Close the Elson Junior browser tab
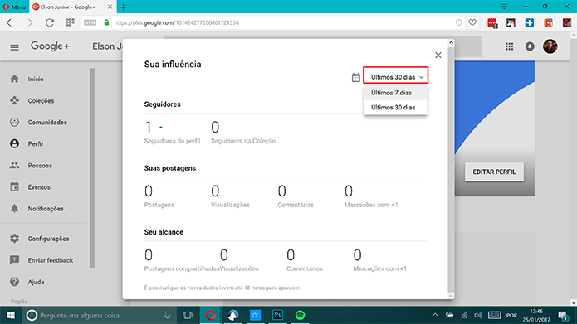This screenshot has width=577, height=324. (x=110, y=7)
